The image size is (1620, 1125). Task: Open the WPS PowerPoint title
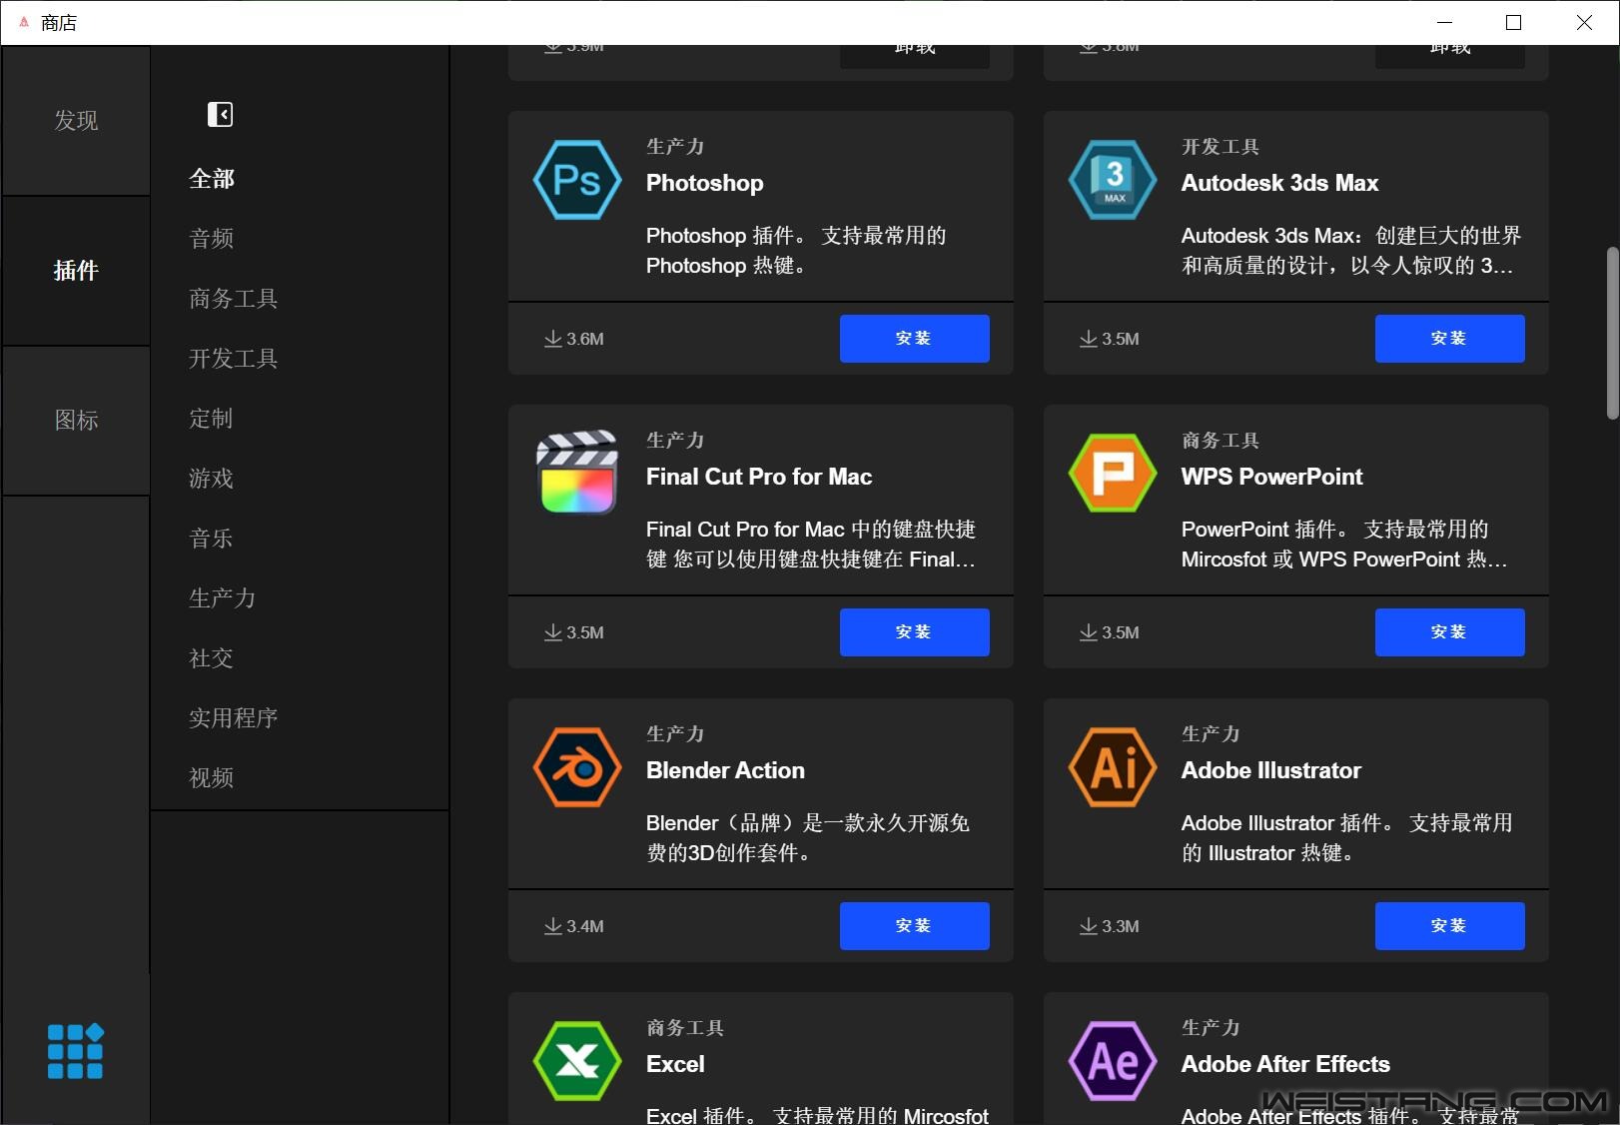(x=1271, y=477)
